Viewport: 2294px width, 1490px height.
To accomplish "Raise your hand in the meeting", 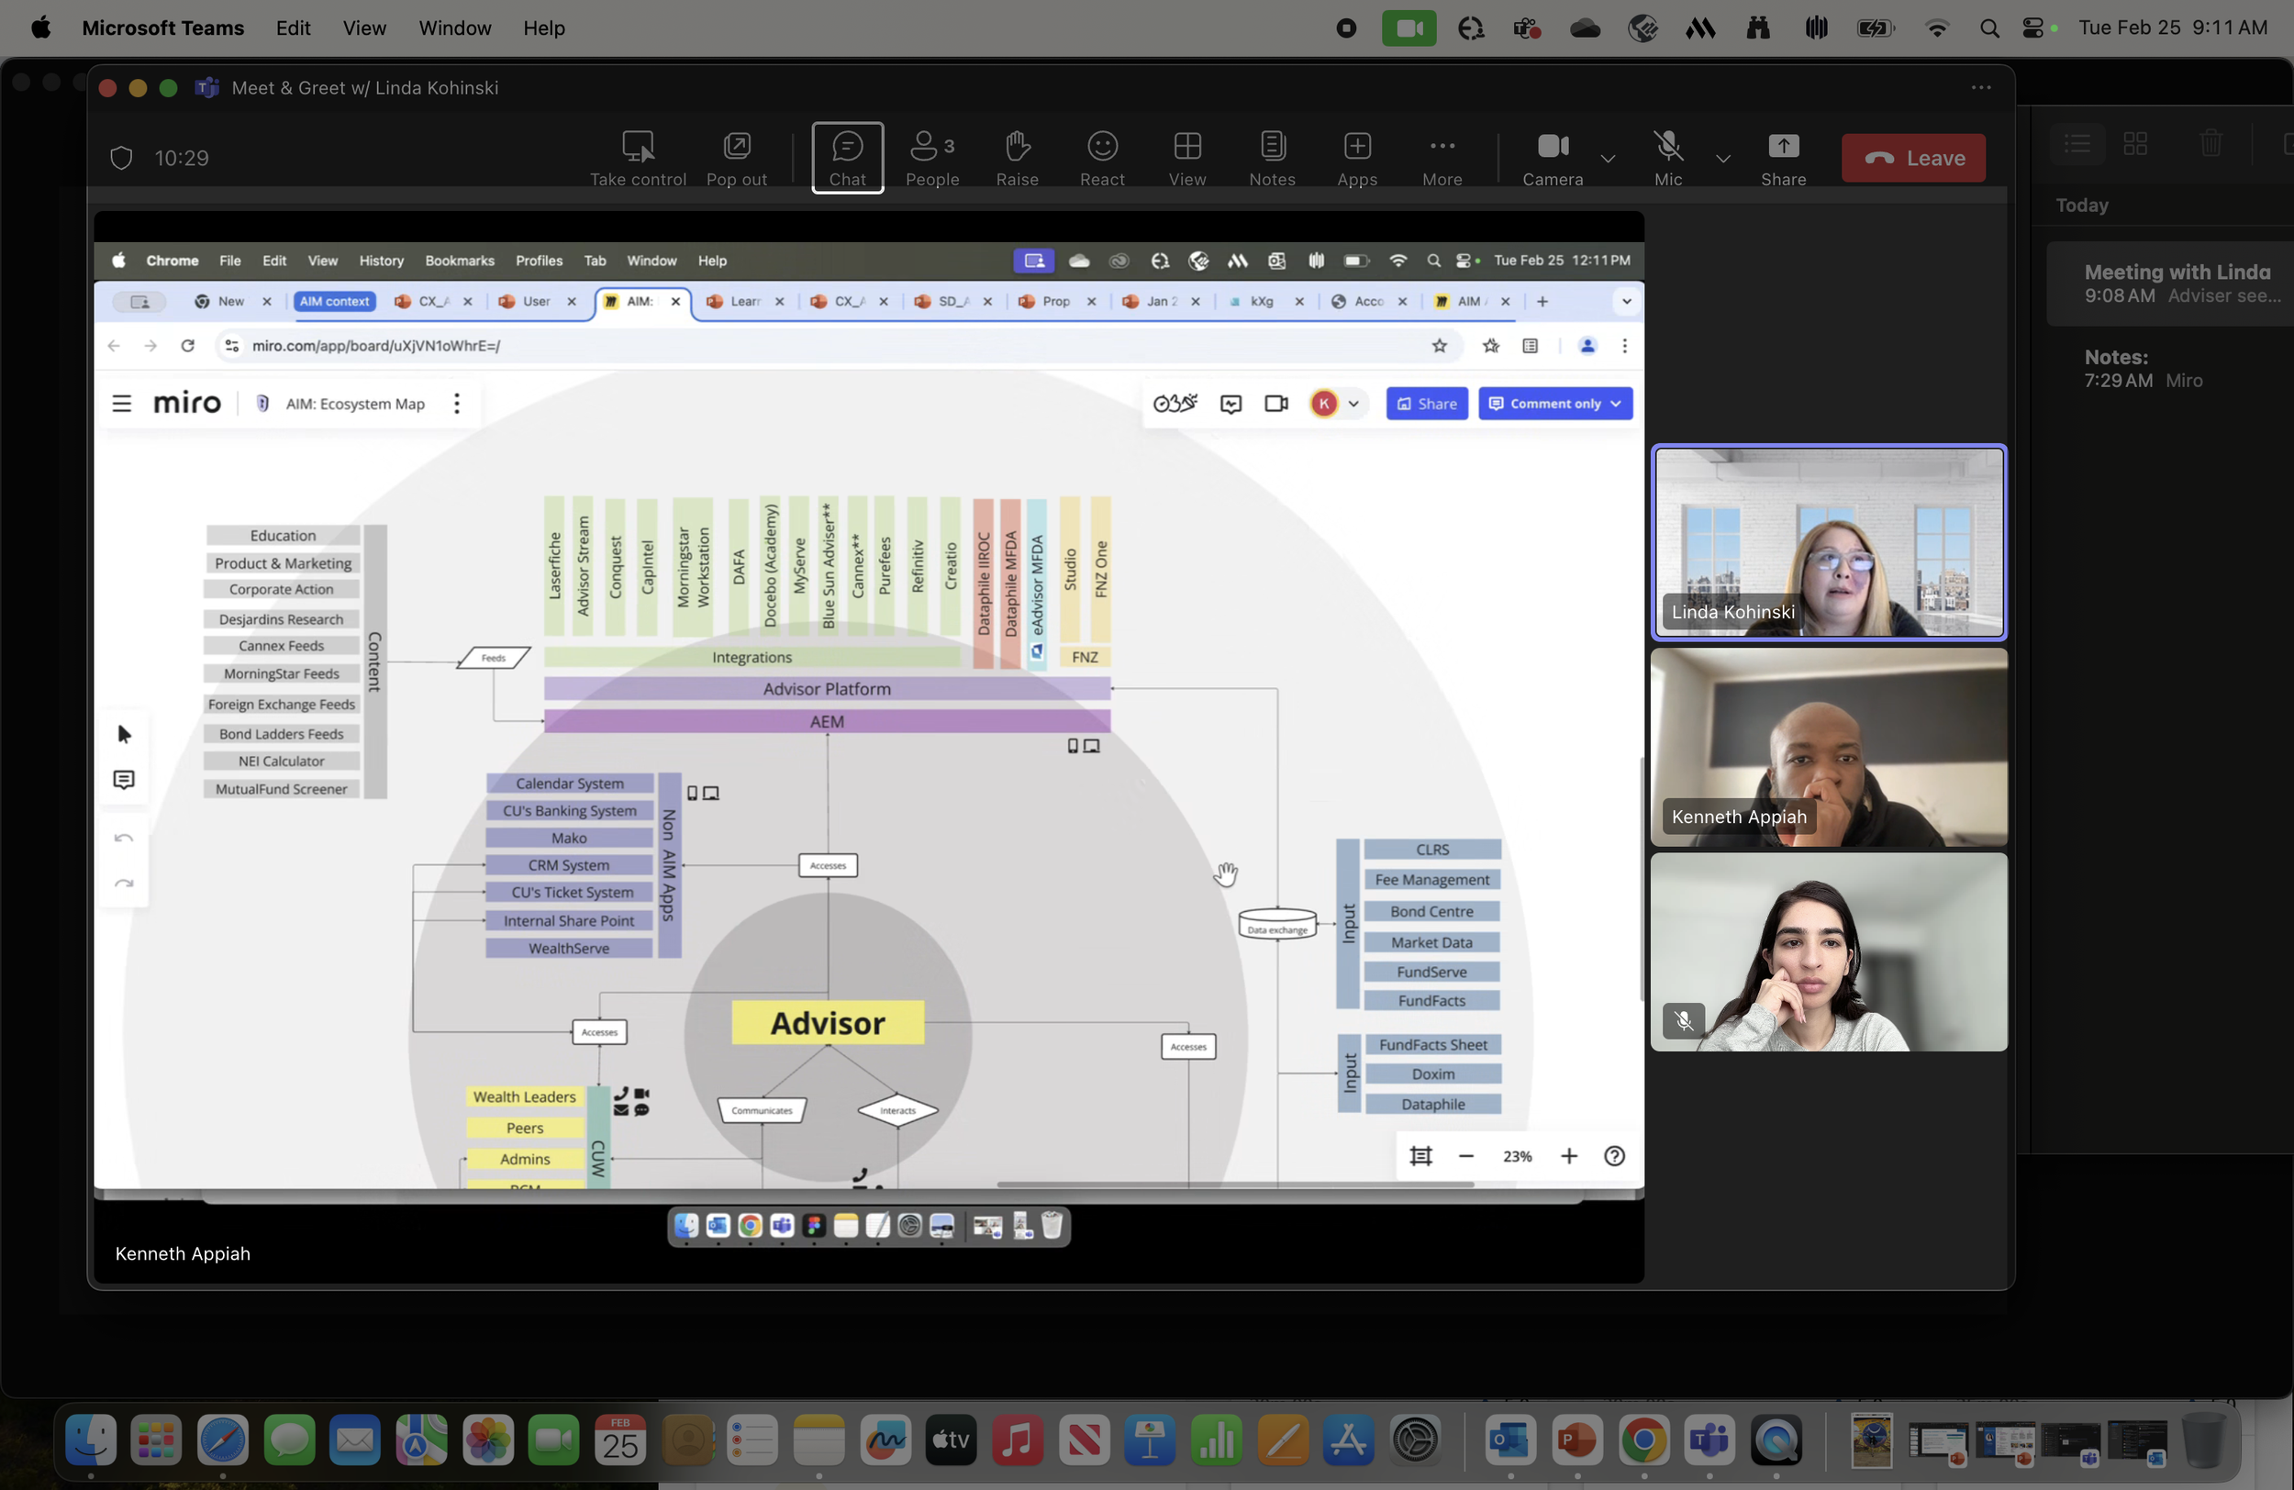I will click(x=1017, y=158).
